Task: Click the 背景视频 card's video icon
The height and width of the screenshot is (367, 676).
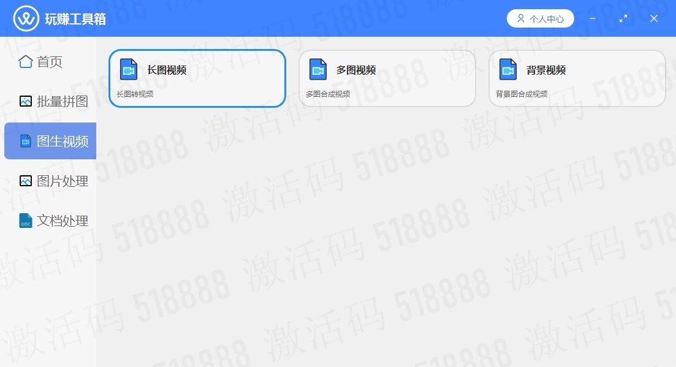Action: pos(508,69)
